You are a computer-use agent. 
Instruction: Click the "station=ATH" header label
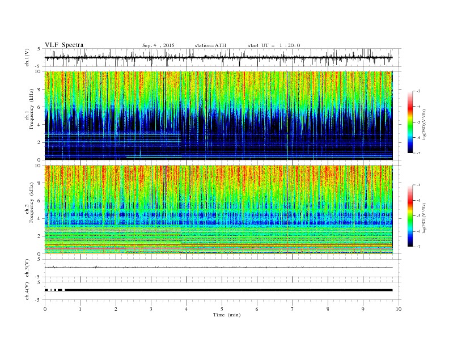pyautogui.click(x=210, y=45)
